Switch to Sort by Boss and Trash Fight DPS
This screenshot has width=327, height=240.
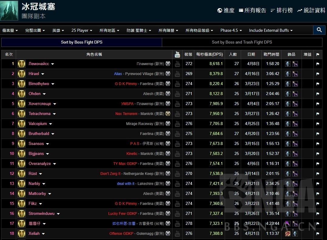click(242, 42)
